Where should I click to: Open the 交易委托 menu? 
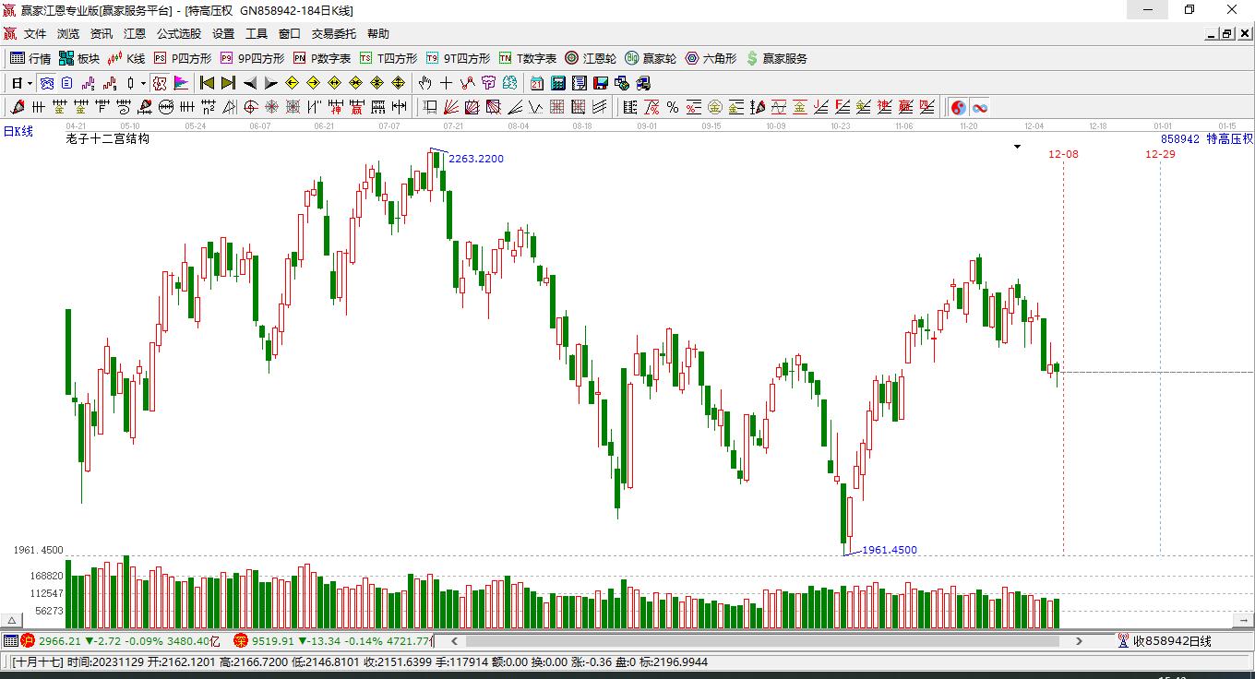334,34
